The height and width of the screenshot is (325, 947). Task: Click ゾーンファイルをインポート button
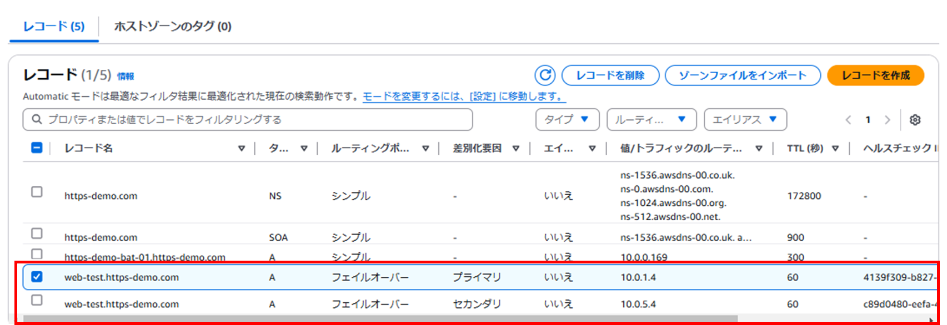[x=743, y=75]
